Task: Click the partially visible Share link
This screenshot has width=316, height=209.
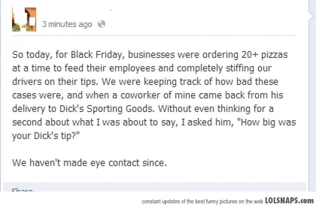Action: click(x=22, y=190)
